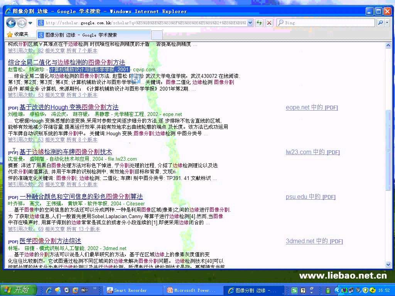
Task: Click the browser Forward arrow button
Action: [22, 23]
